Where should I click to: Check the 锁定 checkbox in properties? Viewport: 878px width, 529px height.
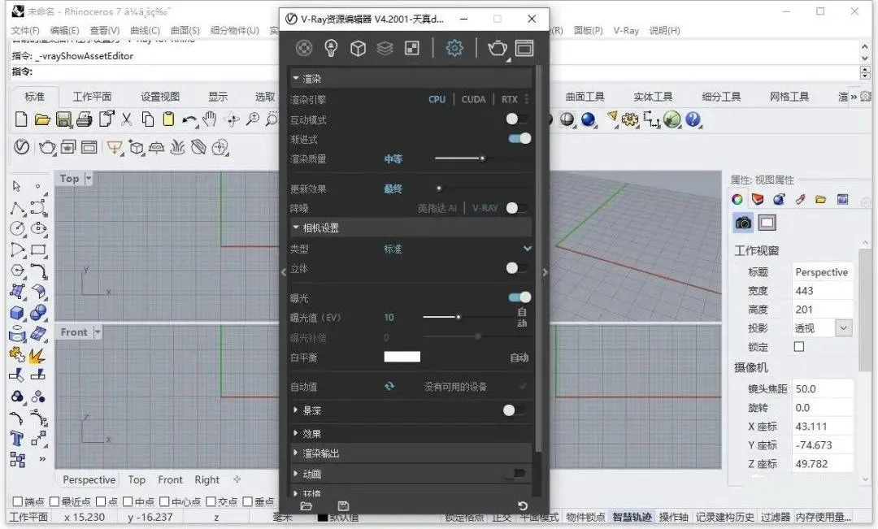tap(799, 347)
